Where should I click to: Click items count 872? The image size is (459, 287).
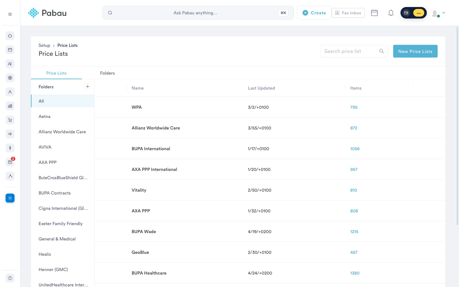(x=354, y=128)
